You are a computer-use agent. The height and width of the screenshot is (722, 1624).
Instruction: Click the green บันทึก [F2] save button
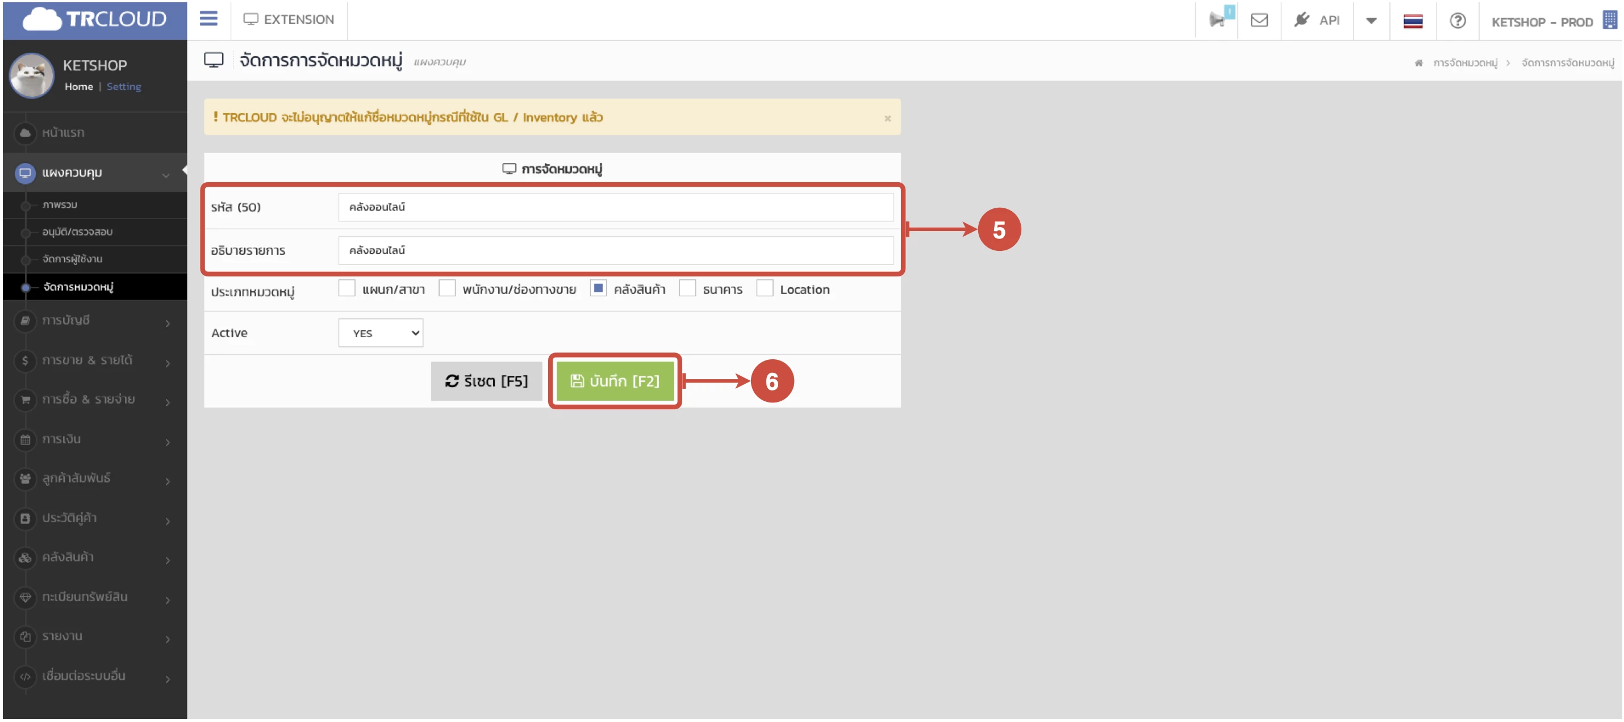(615, 380)
